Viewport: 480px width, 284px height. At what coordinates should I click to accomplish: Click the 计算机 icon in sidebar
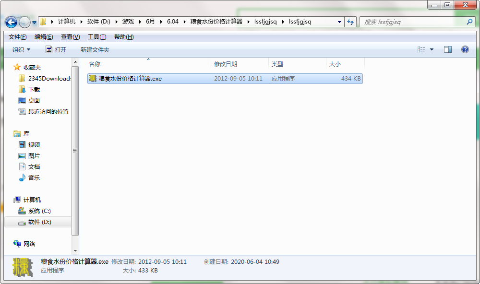point(17,200)
